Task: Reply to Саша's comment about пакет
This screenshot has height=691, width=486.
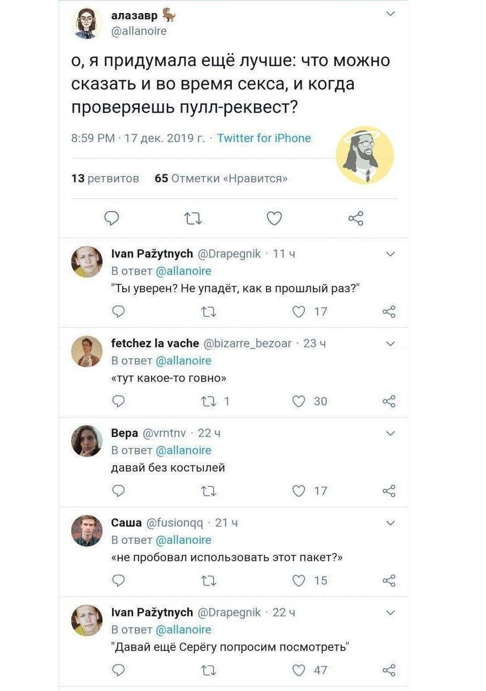Action: (x=118, y=580)
